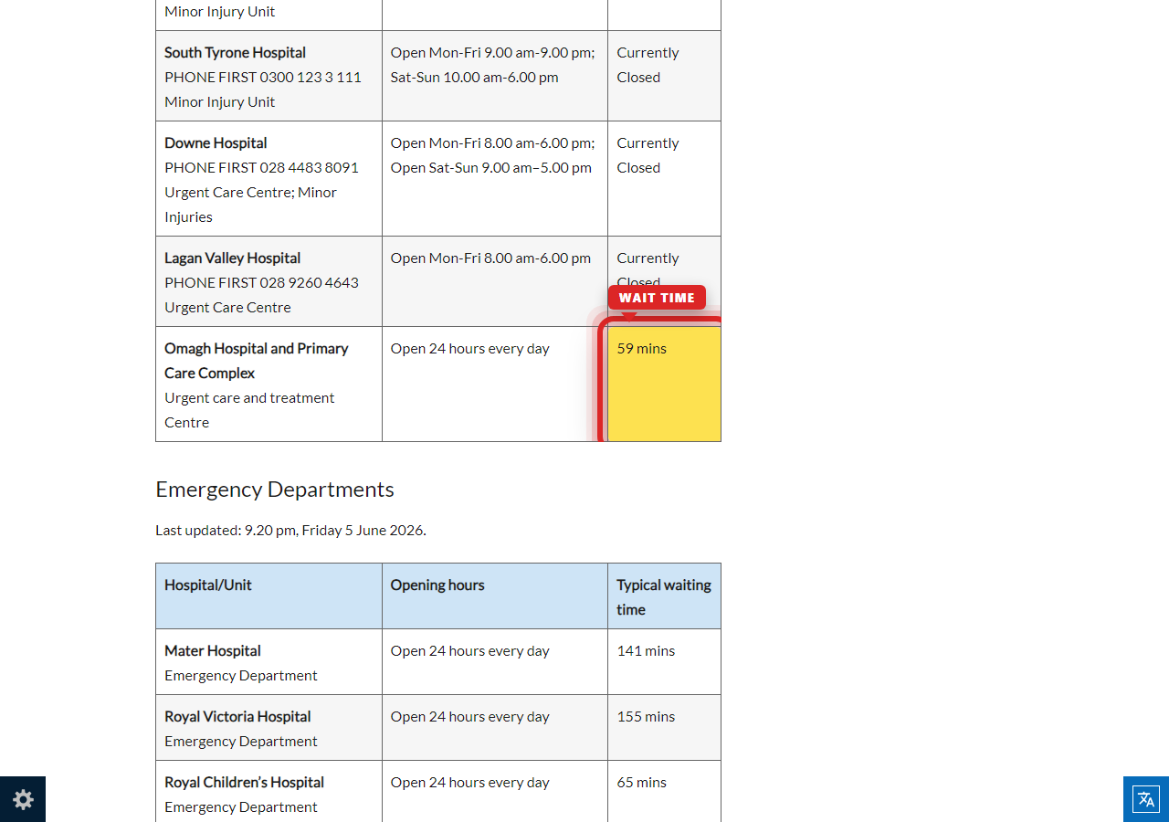
Task: Select Urgent Care Centre; Minor Injuries text
Action: tap(250, 205)
